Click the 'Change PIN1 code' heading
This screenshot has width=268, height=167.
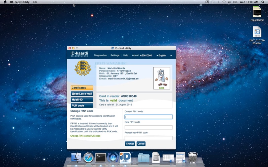[82, 111]
